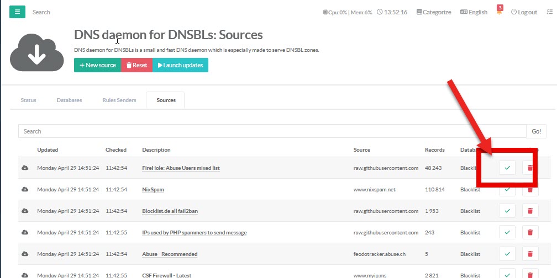The height and width of the screenshot is (278, 557).
Task: Click the cloud icon in the FireHole row
Action: coord(25,168)
